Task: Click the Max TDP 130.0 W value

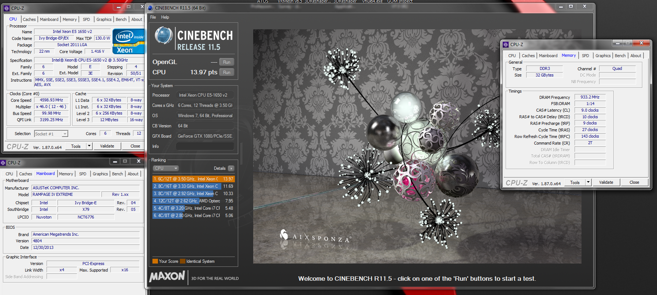Action: (102, 38)
